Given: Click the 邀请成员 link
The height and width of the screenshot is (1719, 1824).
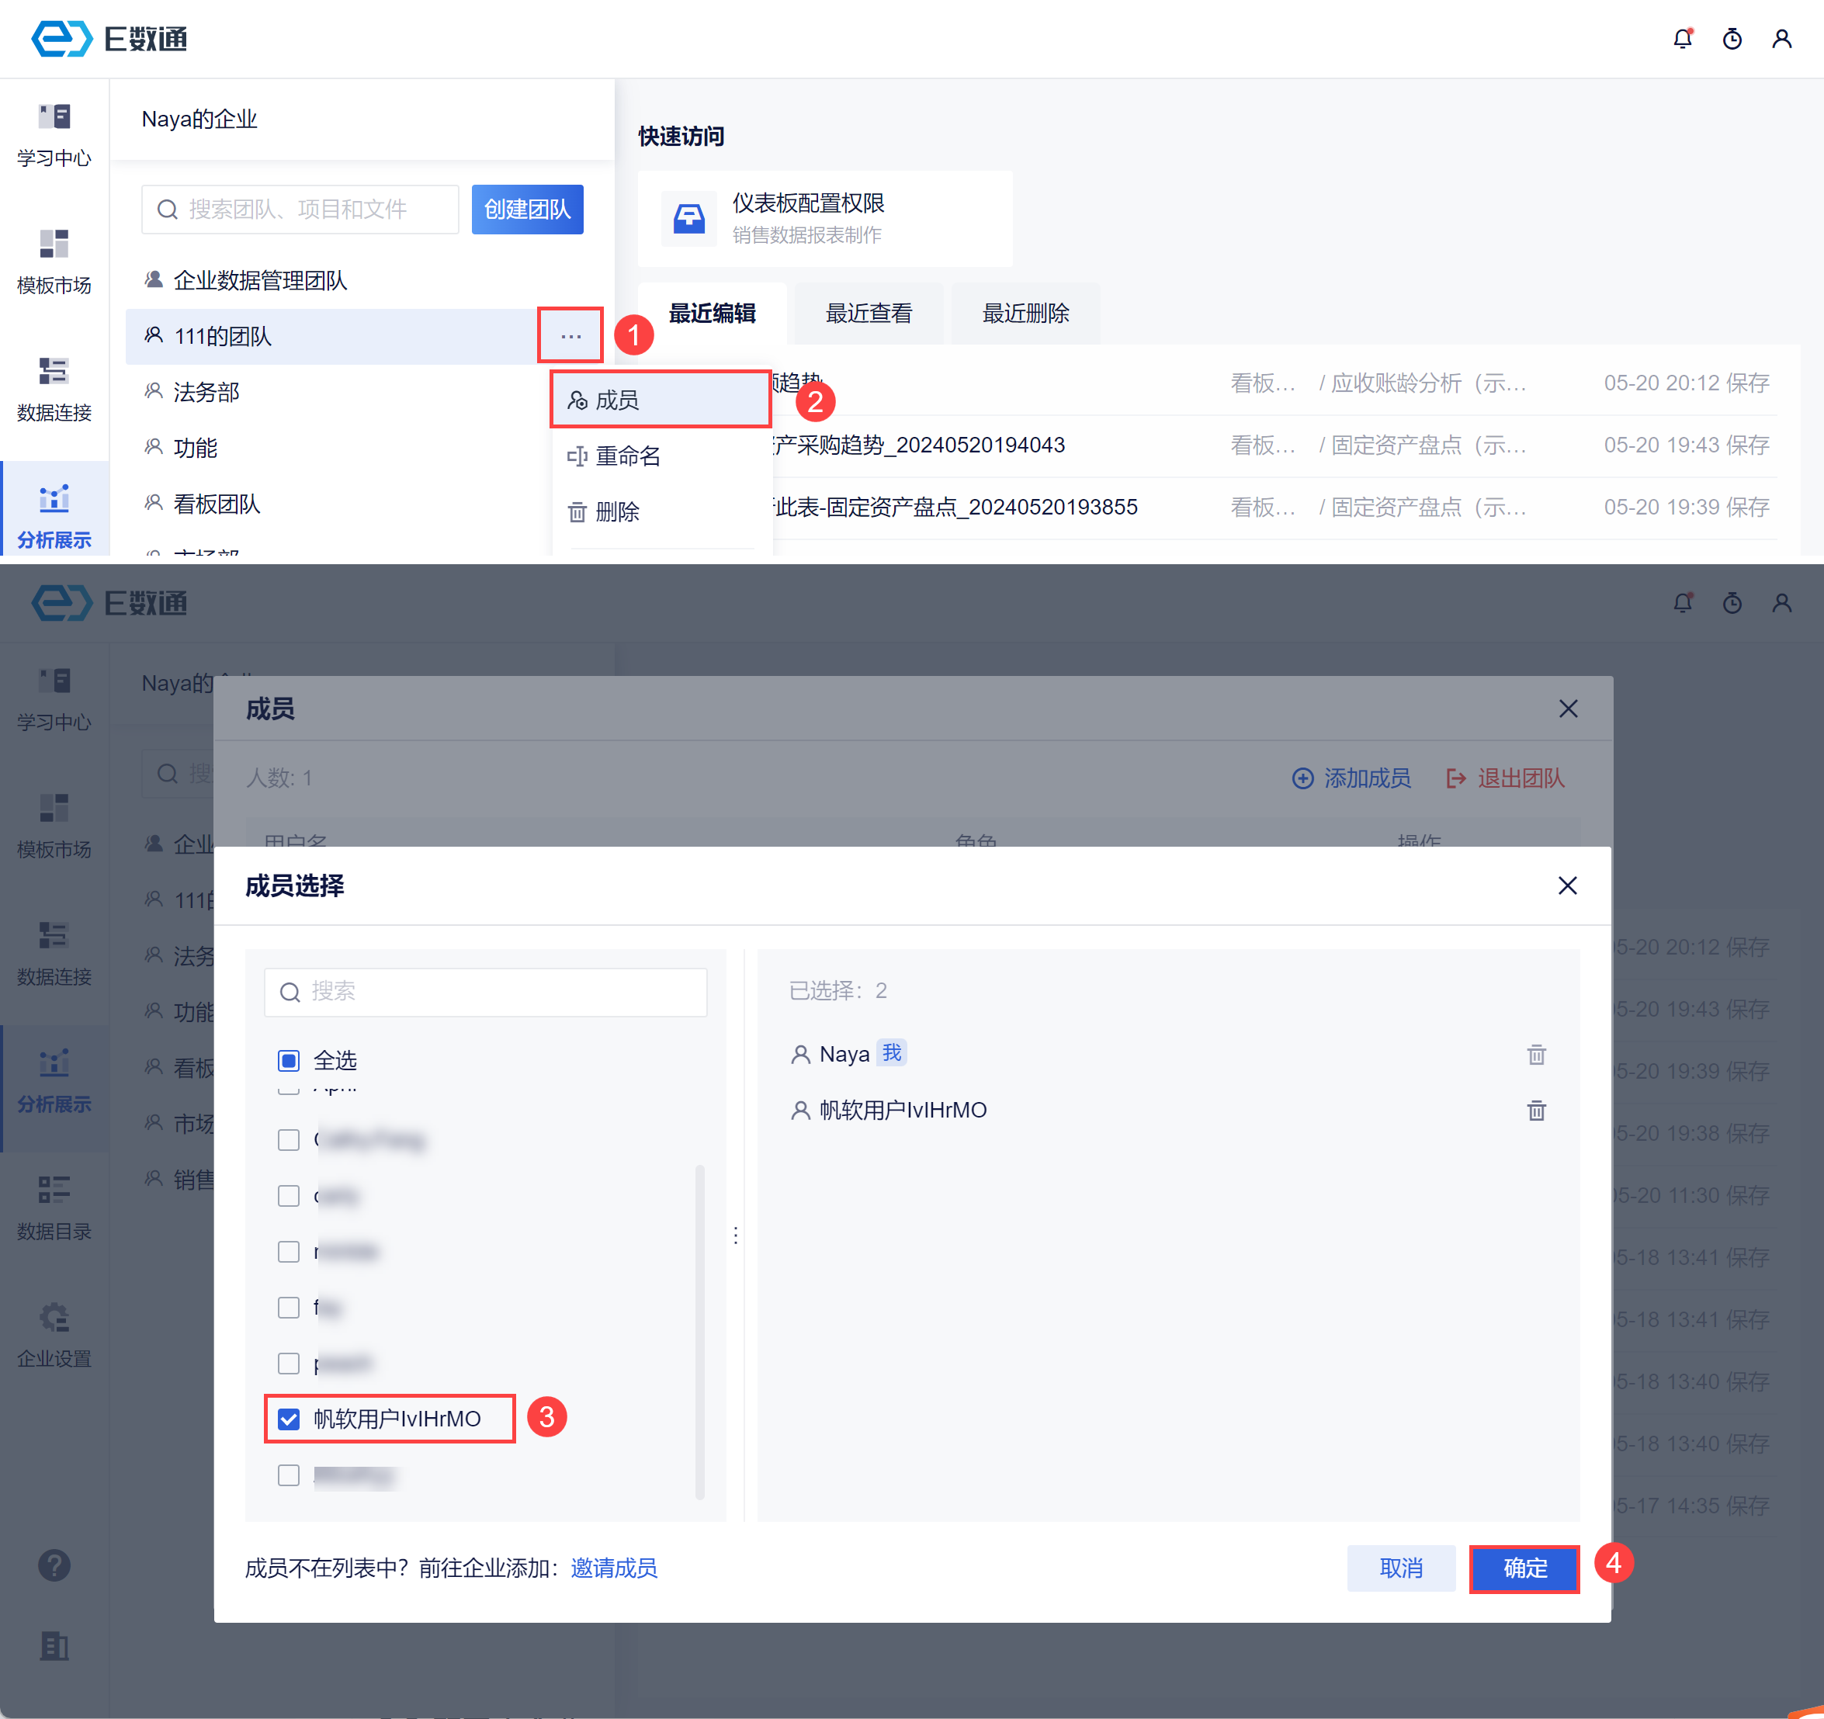Looking at the screenshot, I should 614,1568.
